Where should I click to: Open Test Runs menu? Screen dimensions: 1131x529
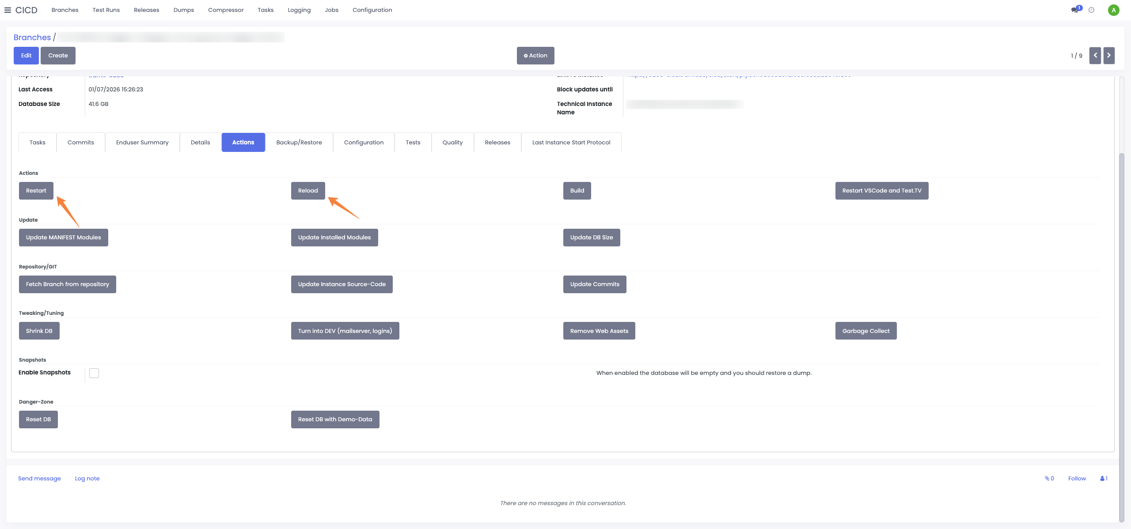tap(106, 10)
